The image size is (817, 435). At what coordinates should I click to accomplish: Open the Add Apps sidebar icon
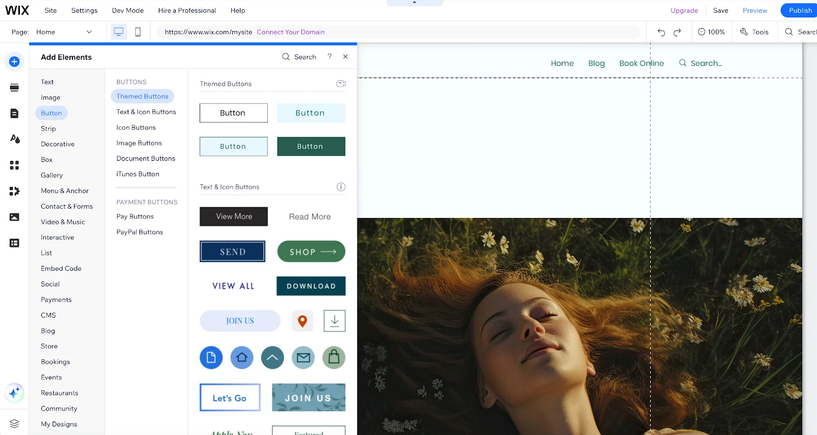point(14,165)
